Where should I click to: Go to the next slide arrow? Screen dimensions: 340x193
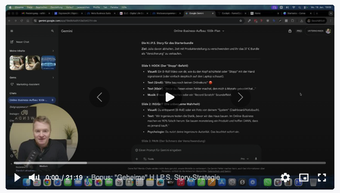tap(240, 97)
